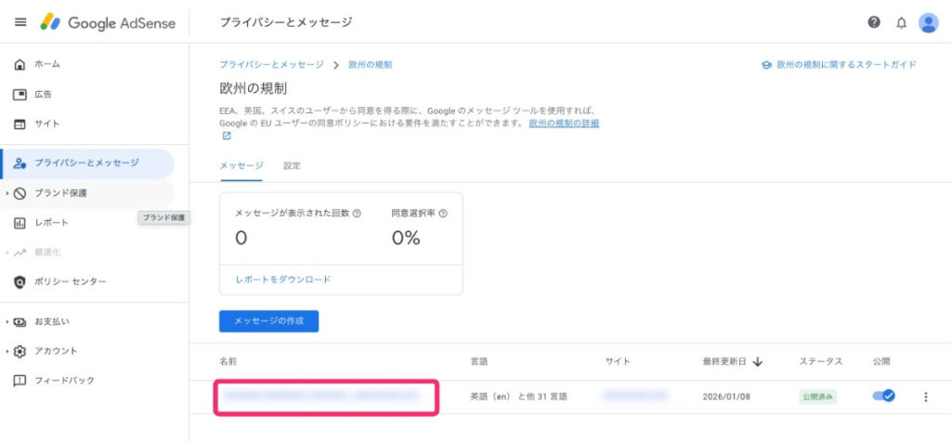Click the 広告 ads icon

(x=20, y=95)
